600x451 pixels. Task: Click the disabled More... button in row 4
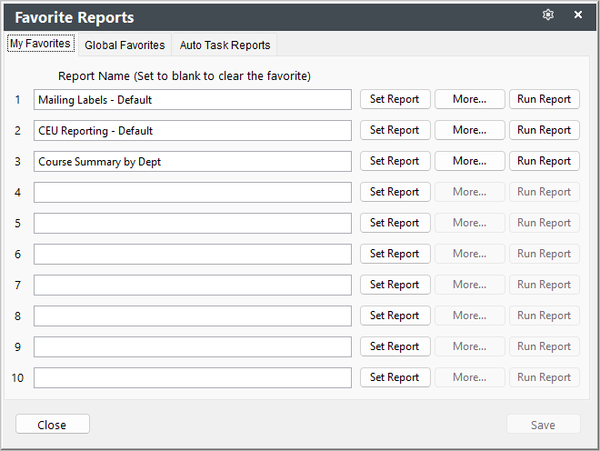click(470, 192)
